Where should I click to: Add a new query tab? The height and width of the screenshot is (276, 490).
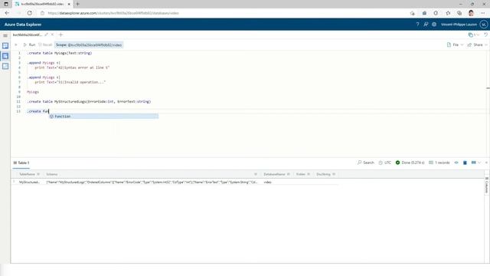(60, 34)
